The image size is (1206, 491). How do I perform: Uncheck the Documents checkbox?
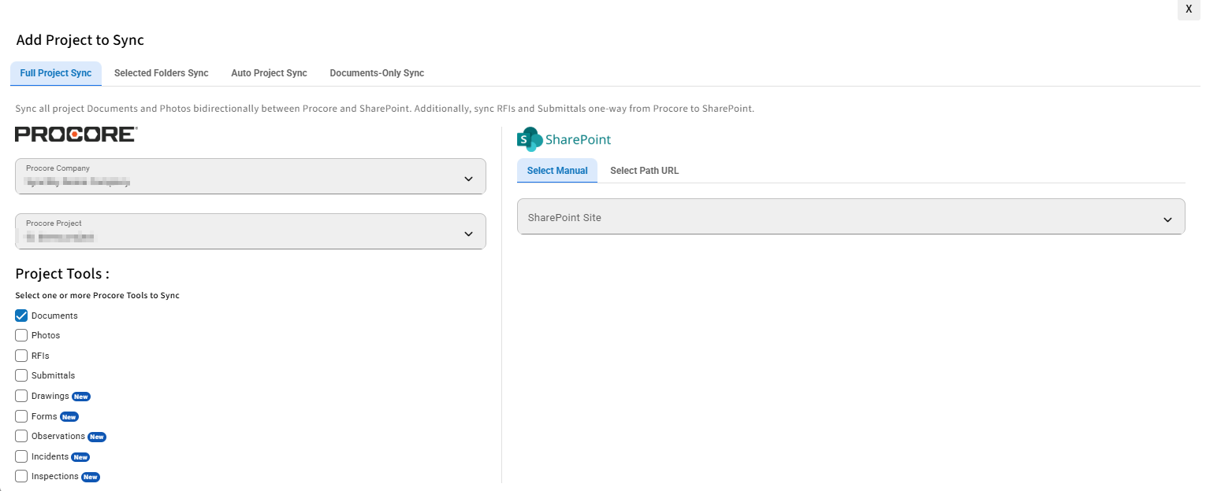point(21,316)
